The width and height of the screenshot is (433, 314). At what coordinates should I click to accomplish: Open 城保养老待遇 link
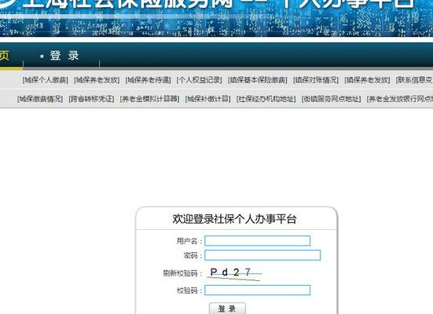tap(148, 80)
